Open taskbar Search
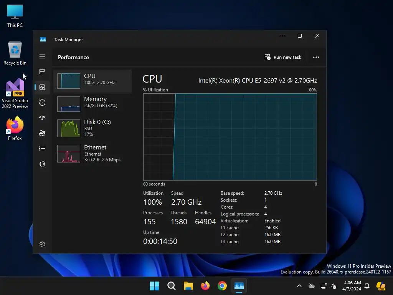 coord(172,286)
